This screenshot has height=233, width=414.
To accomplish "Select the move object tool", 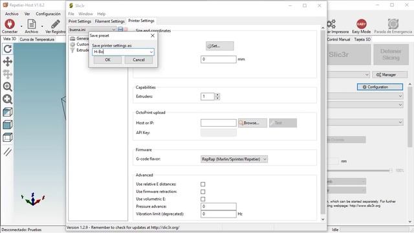I will click(x=8, y=74).
